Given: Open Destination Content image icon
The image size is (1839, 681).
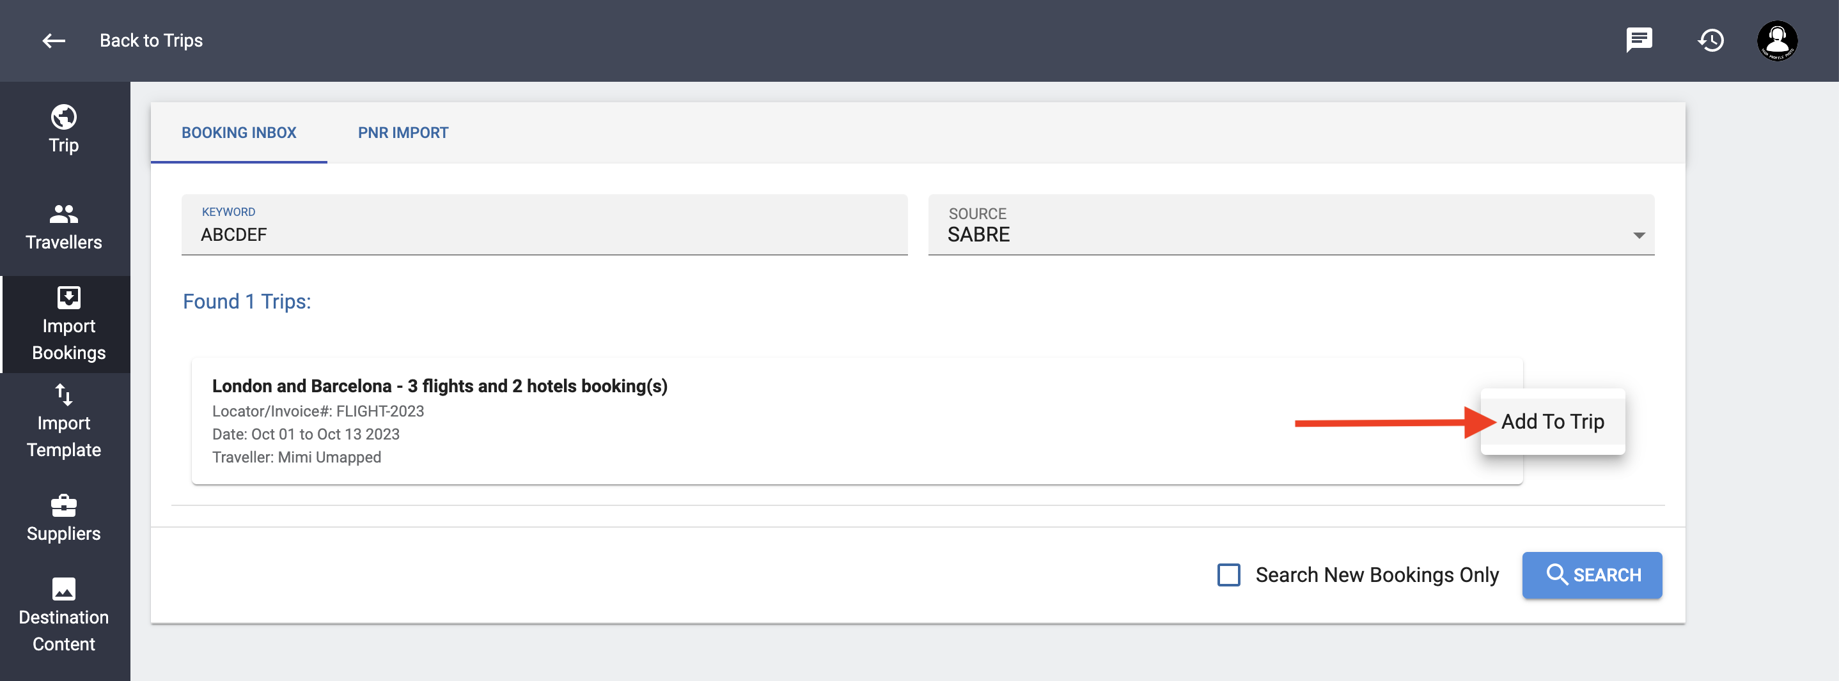Looking at the screenshot, I should (x=63, y=589).
